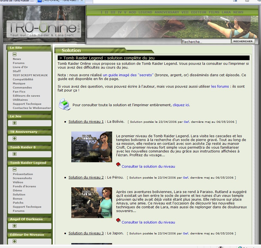Viewport: 261px width, 248px height.
Task: Click the printer icon beside print instructions
Action: 65,104
